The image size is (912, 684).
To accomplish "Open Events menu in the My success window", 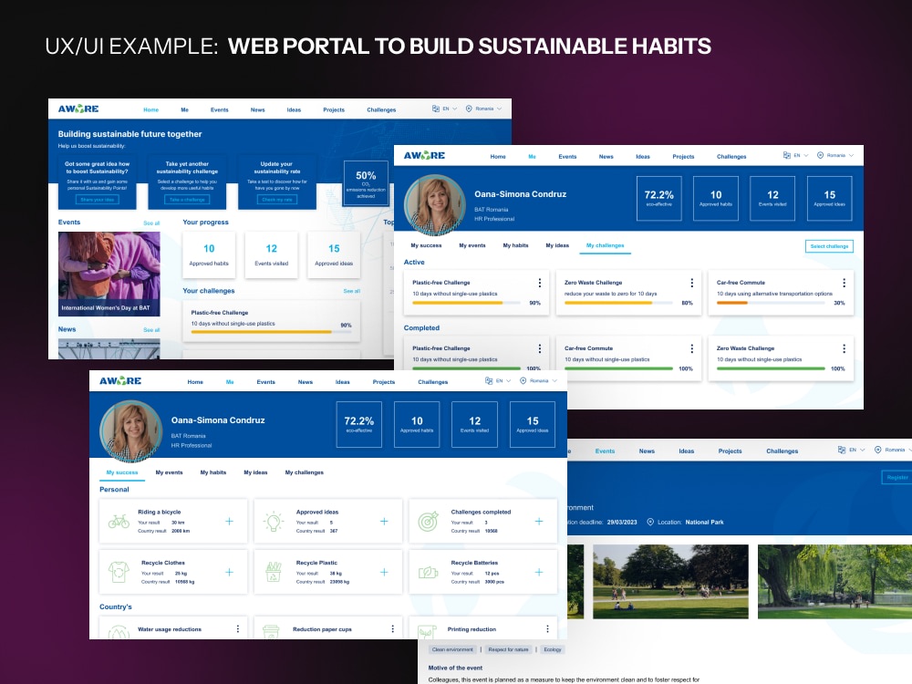I will (265, 382).
